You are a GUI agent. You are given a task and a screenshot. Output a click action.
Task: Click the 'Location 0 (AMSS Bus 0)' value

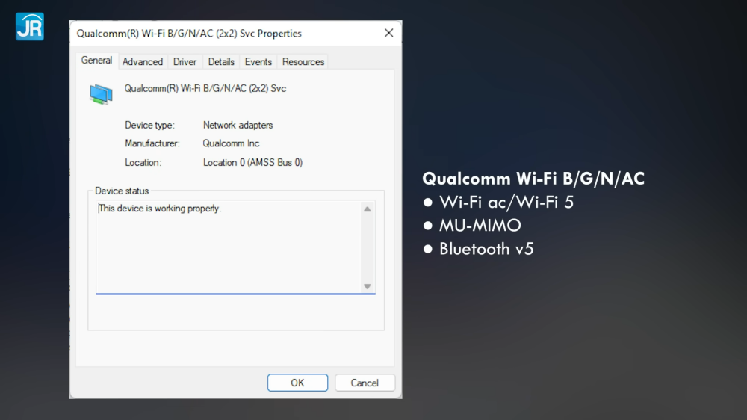click(x=252, y=163)
